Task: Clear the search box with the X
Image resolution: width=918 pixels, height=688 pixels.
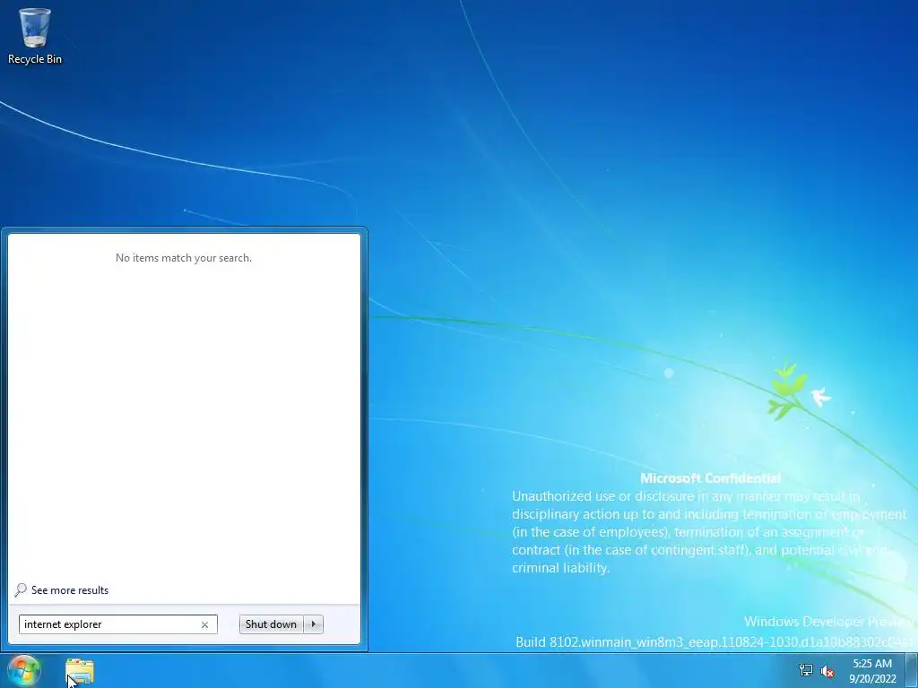Action: click(x=204, y=624)
